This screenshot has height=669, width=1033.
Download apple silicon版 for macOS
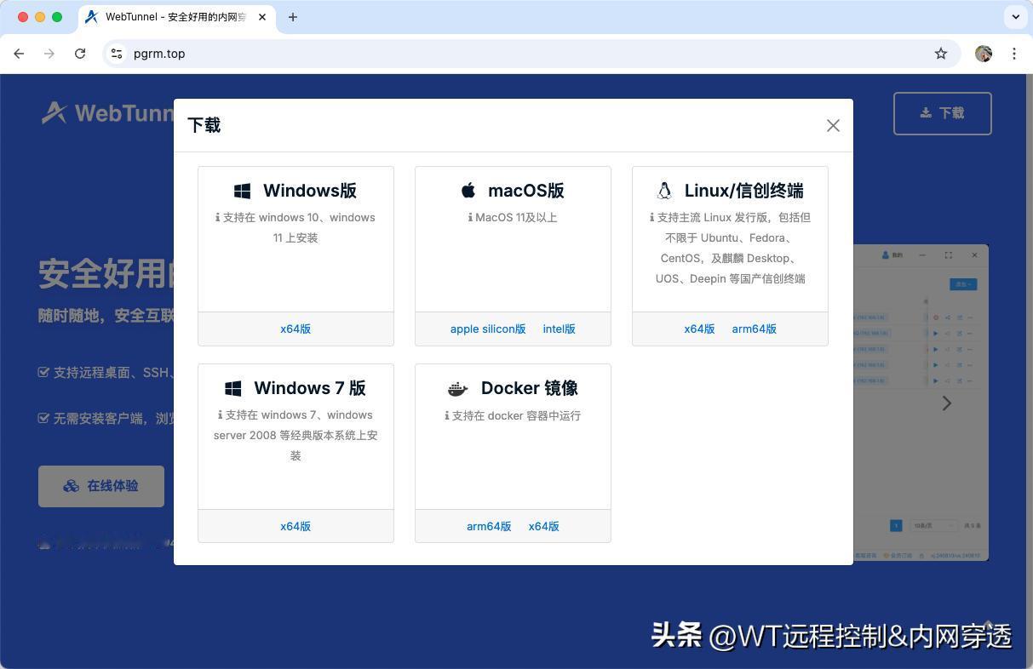[x=487, y=329]
